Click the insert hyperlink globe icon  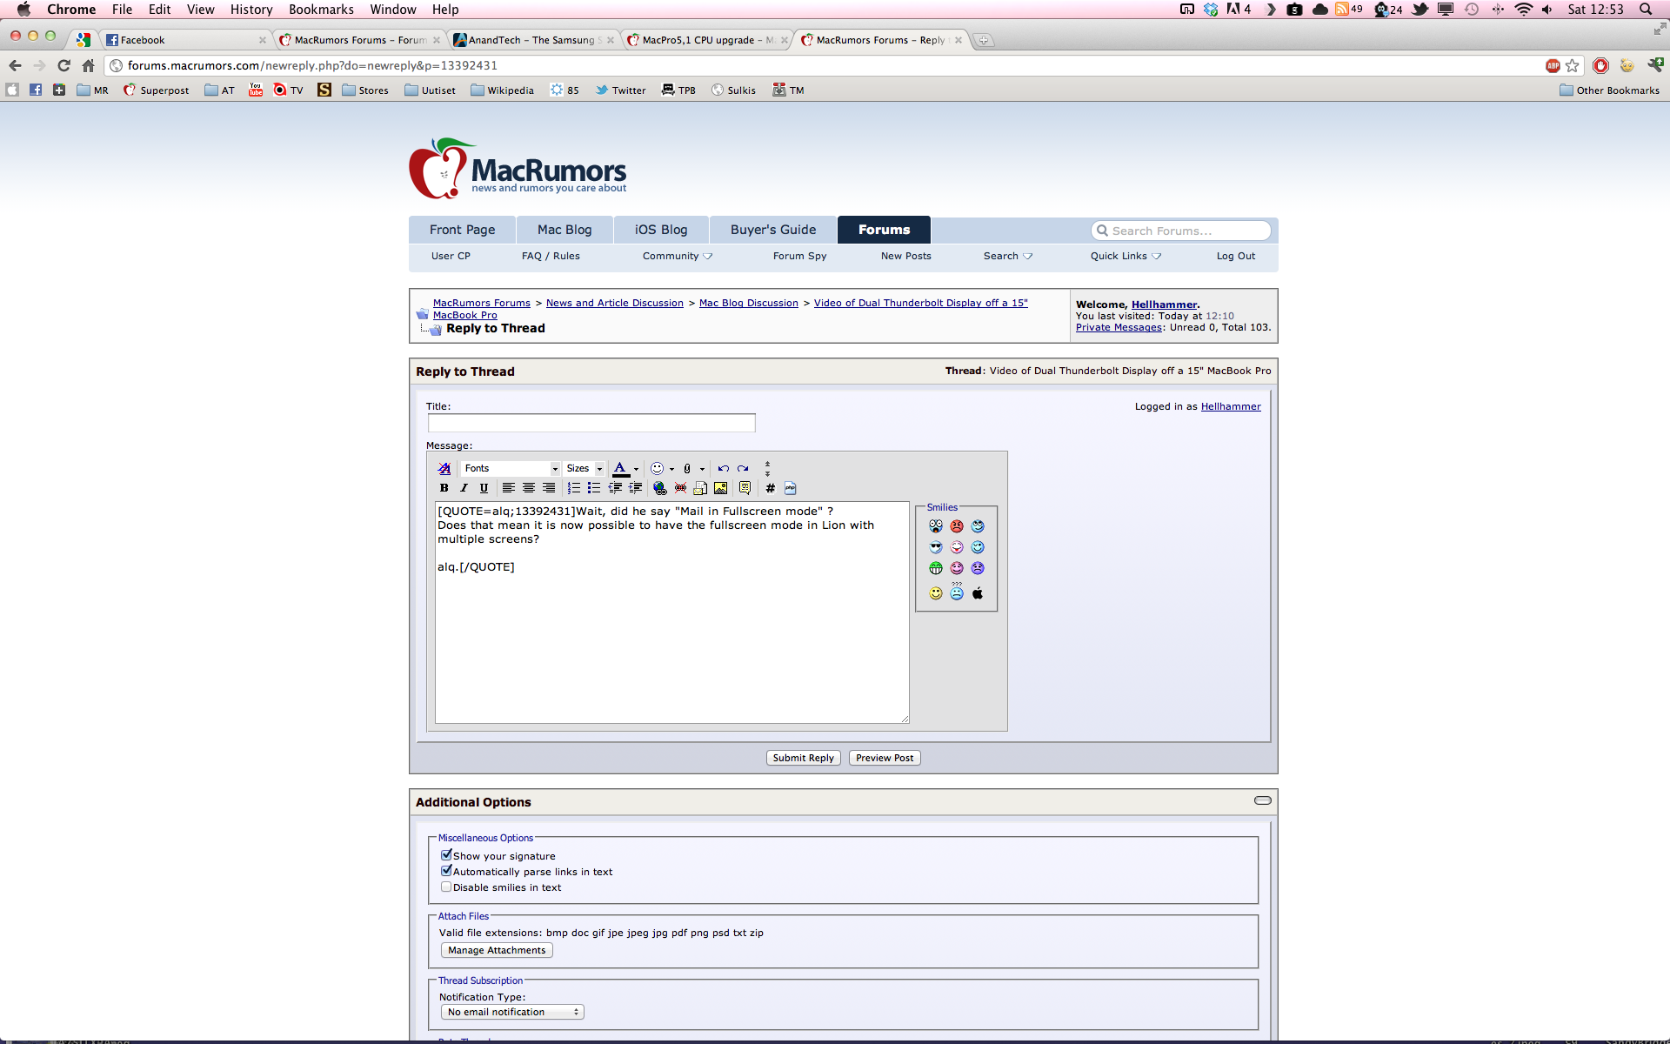tap(659, 488)
